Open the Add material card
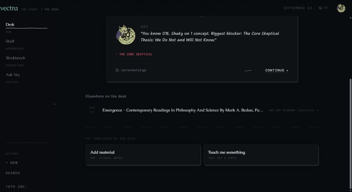The height and width of the screenshot is (192, 352). 143,155
